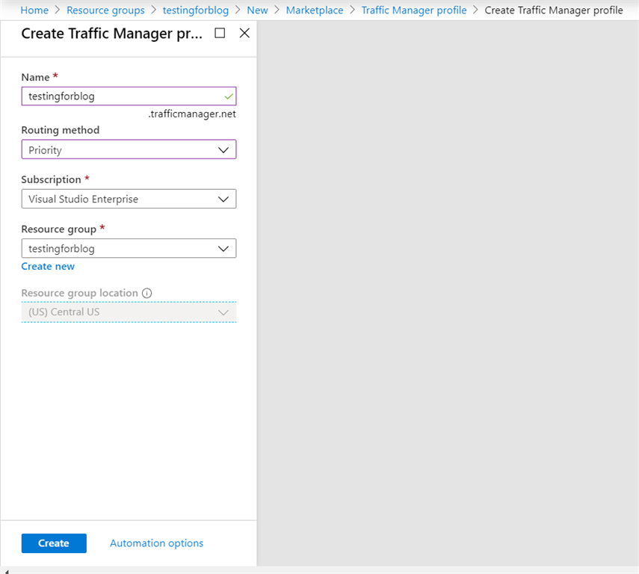Return to Marketplace breadcrumb
This screenshot has height=574, width=639.
315,10
